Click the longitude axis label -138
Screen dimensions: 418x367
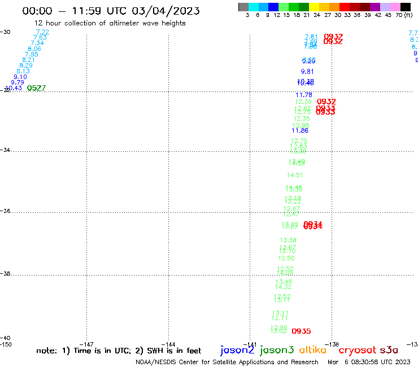pos(332,344)
